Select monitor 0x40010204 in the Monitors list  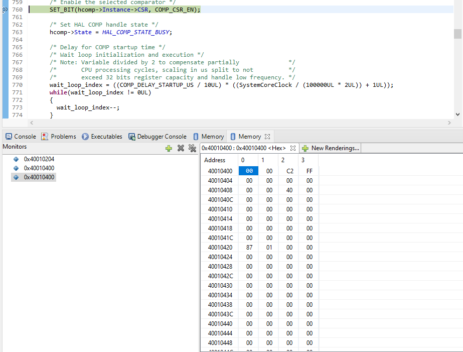[39, 159]
